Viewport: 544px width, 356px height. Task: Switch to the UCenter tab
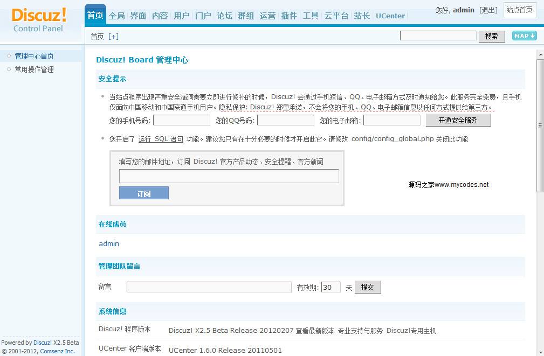[390, 16]
